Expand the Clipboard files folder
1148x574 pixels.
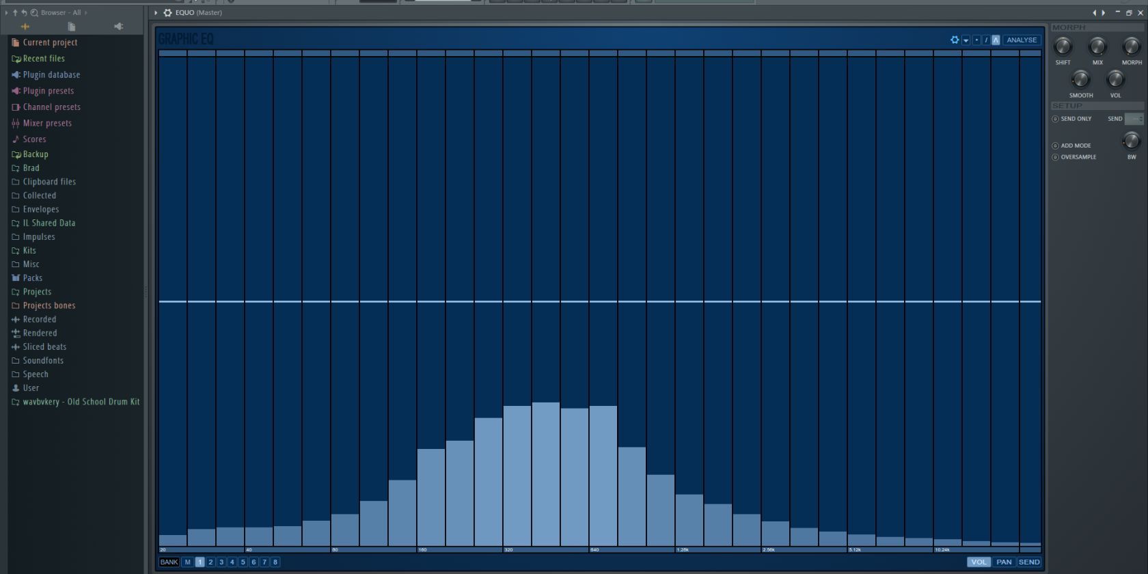(44, 182)
